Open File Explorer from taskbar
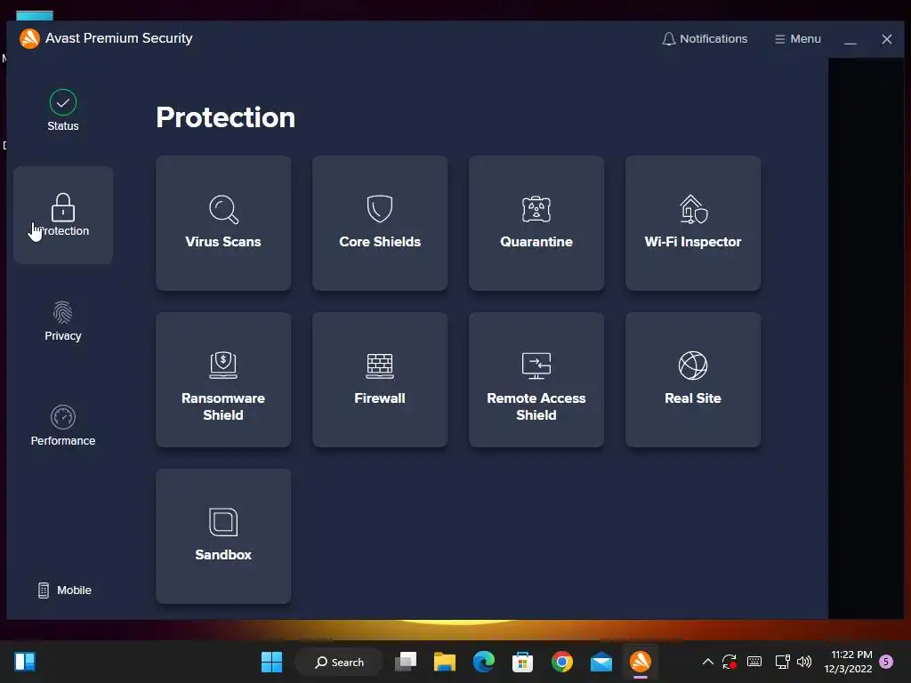911x683 pixels. click(x=445, y=662)
